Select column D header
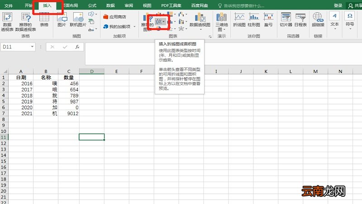This screenshot has width=362, height=204. (x=92, y=72)
